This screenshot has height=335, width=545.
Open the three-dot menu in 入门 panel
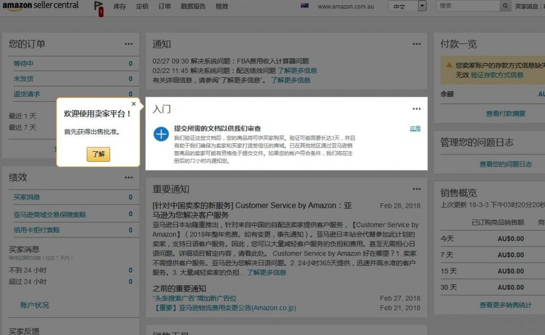click(416, 109)
